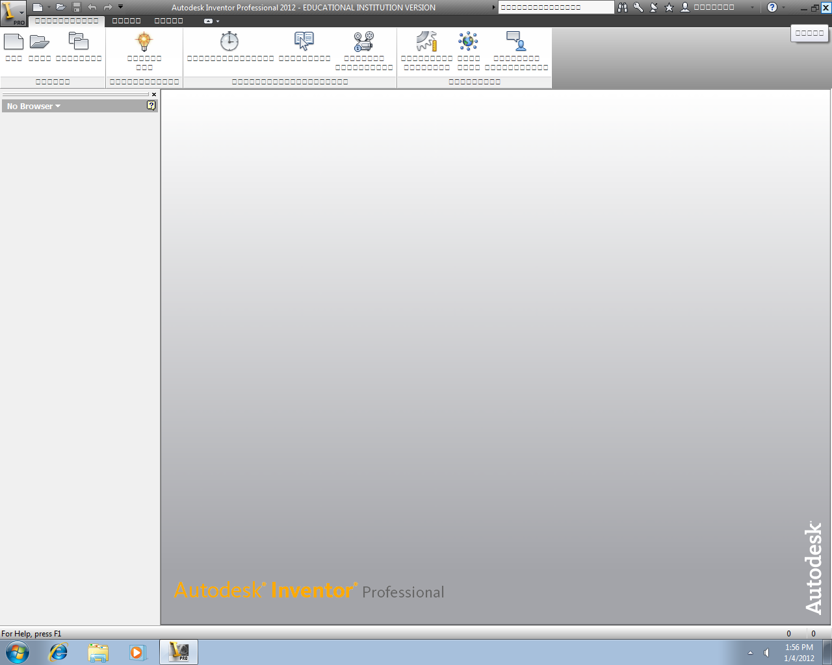The height and width of the screenshot is (665, 832).
Task: Click the Projects stacked-folders icon
Action: click(79, 42)
